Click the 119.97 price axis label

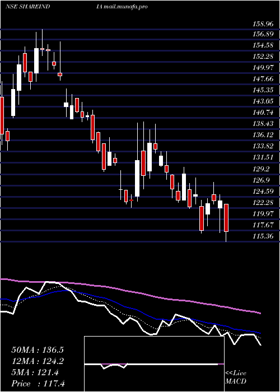(x=263, y=213)
